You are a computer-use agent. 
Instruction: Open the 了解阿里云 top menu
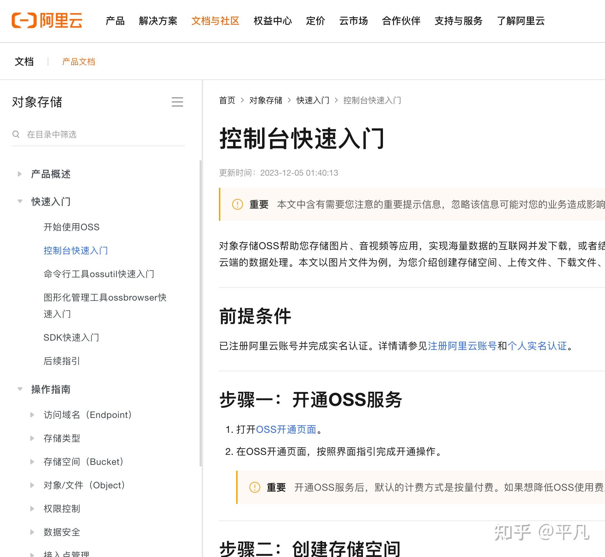(x=521, y=21)
